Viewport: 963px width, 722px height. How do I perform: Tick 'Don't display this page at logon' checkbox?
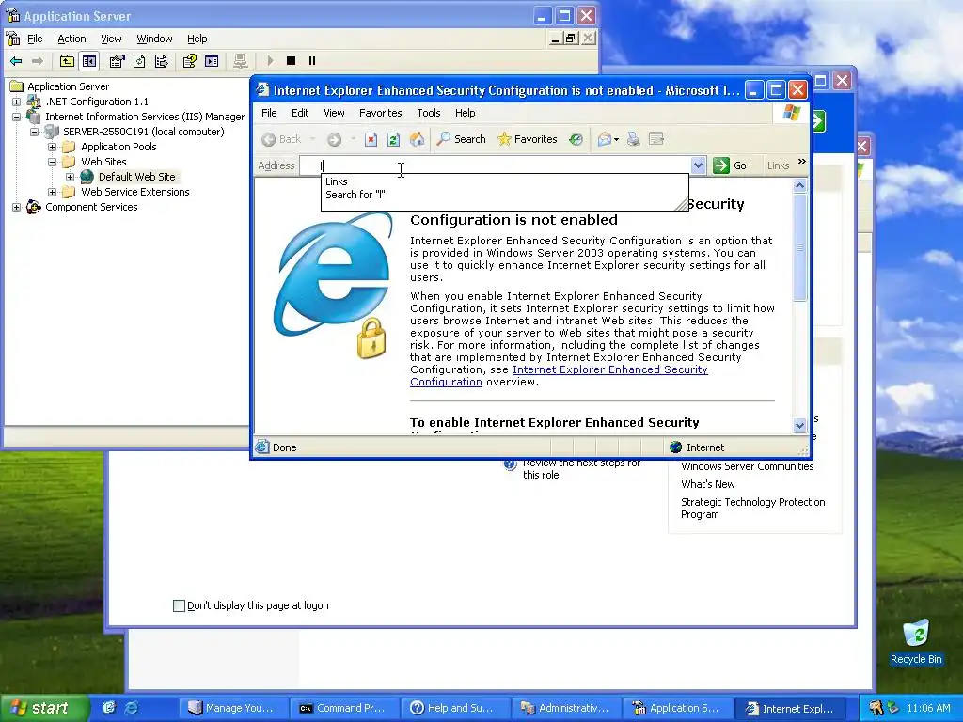[x=180, y=606]
